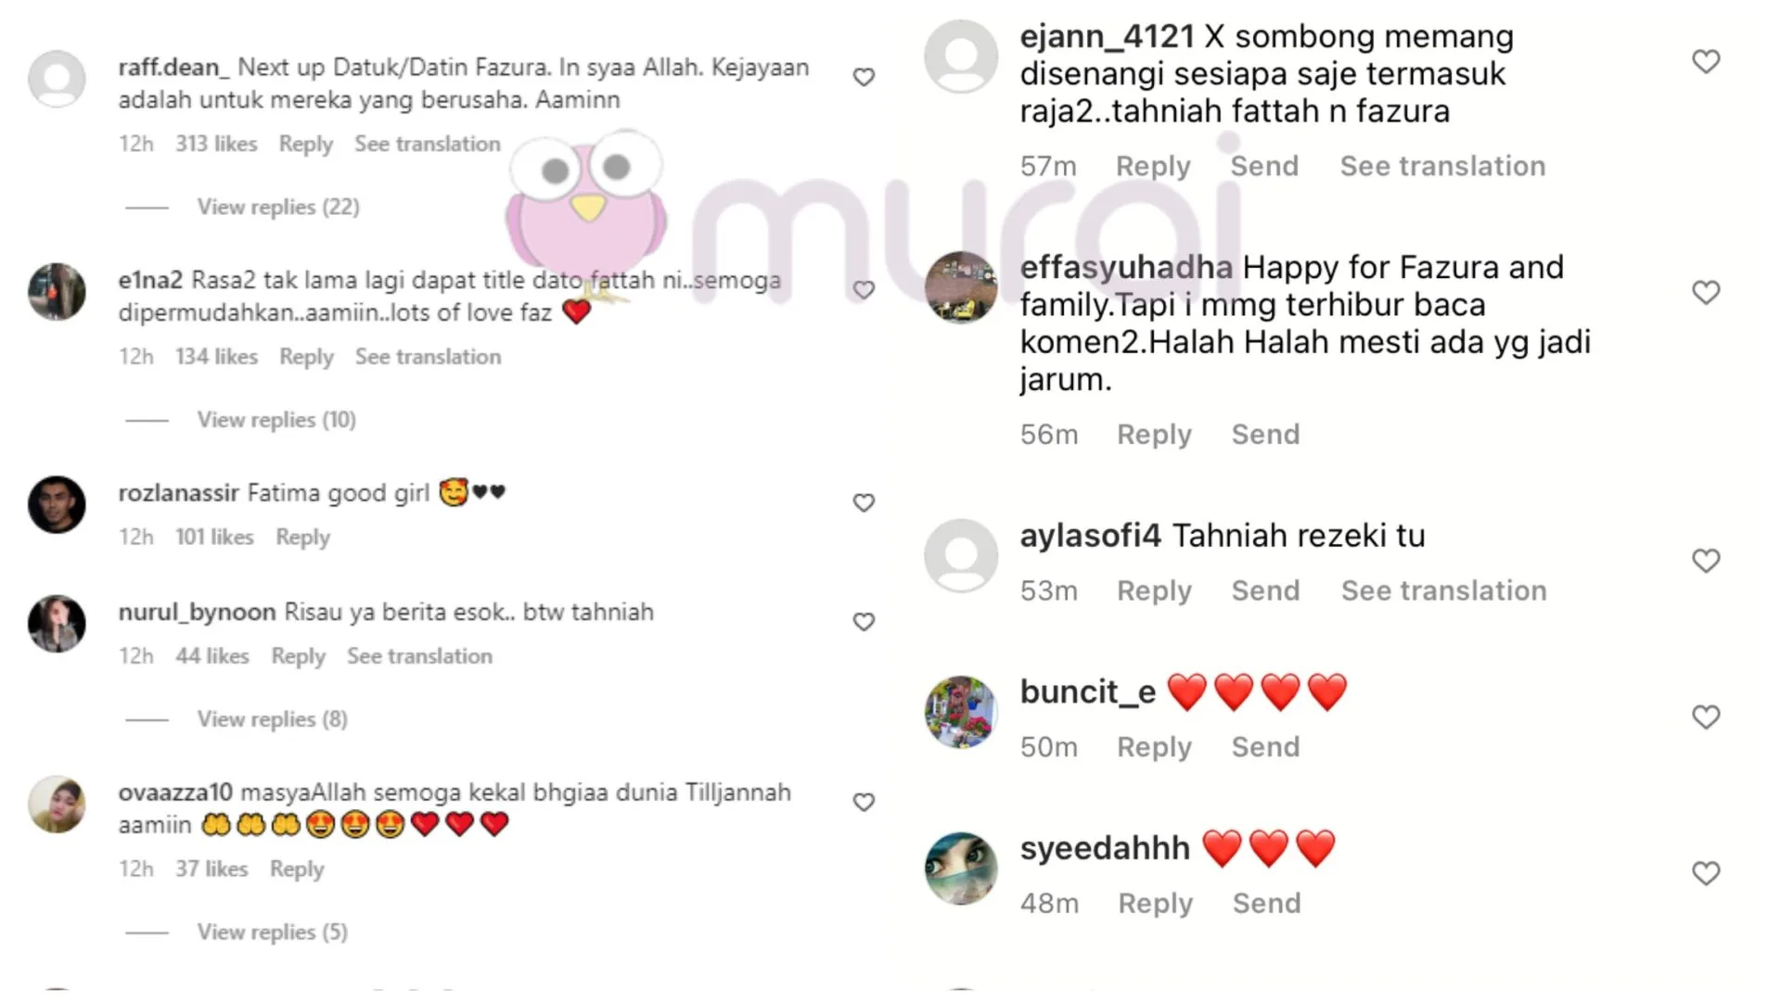Toggle like on syeedahhh's comment
Image resolution: width=1781 pixels, height=1001 pixels.
[x=1706, y=873]
